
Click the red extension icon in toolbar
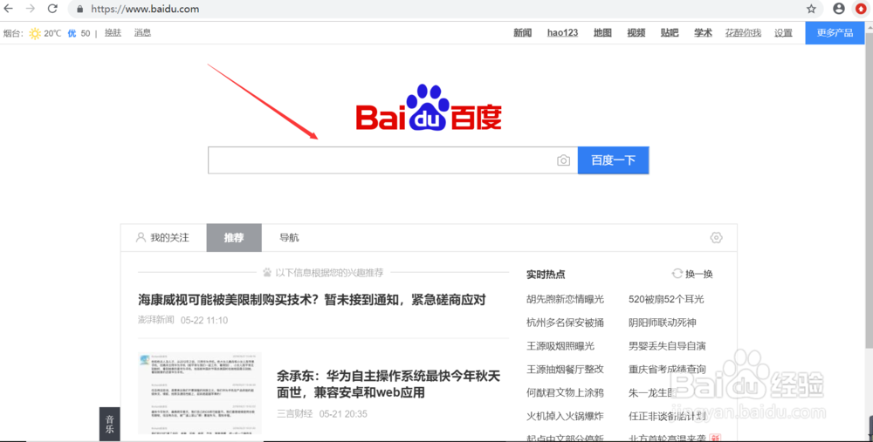click(x=861, y=9)
